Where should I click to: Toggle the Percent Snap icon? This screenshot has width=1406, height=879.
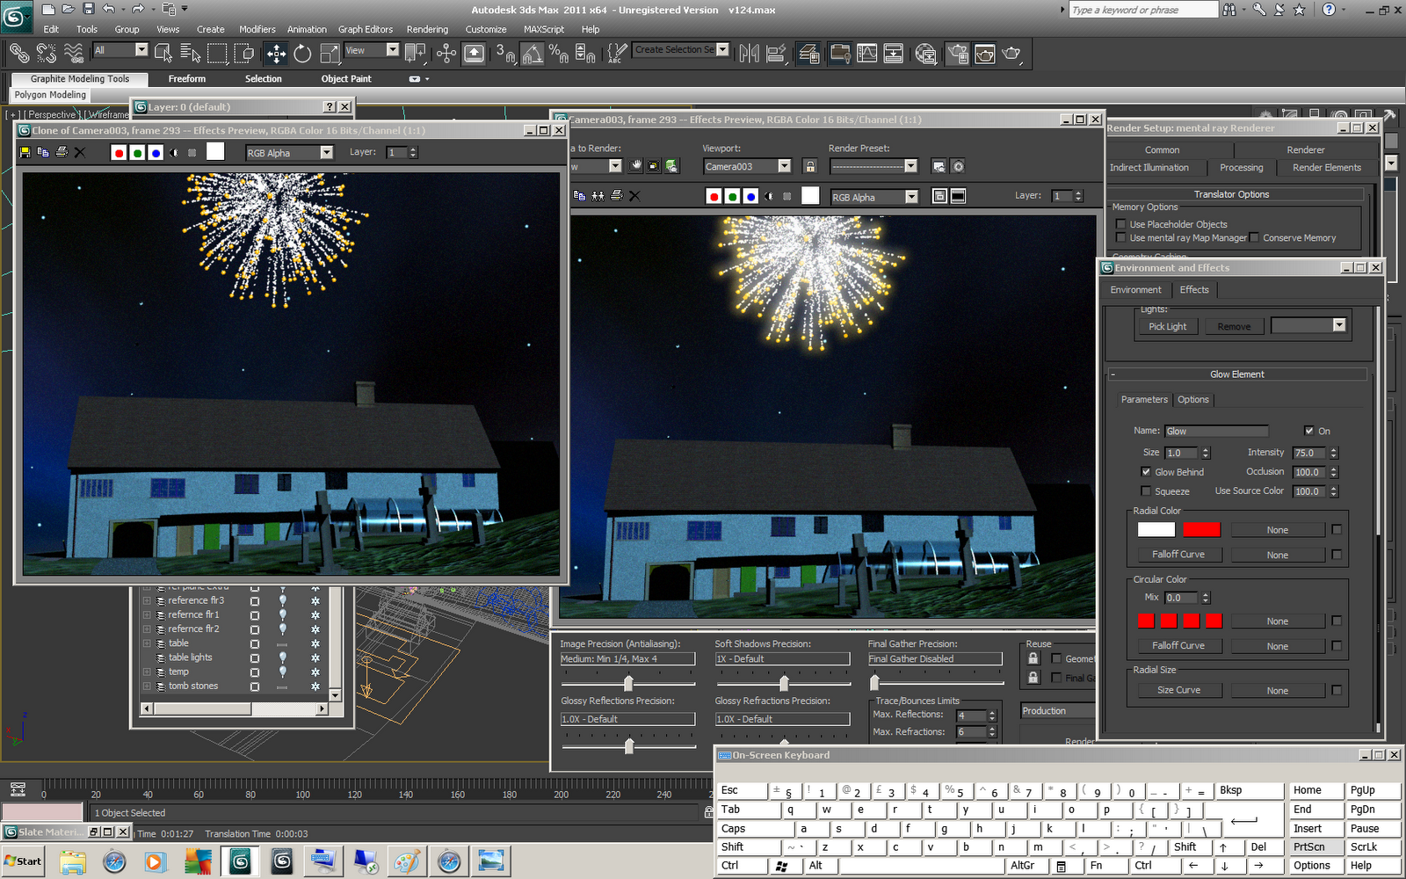(559, 54)
